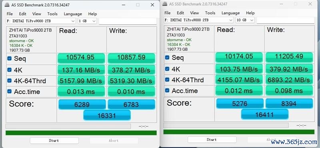Click the 0.010 ms write access time
This screenshot has width=320, height=148.
(132, 91)
